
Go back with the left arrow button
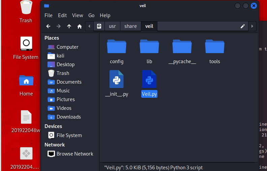(x=48, y=26)
